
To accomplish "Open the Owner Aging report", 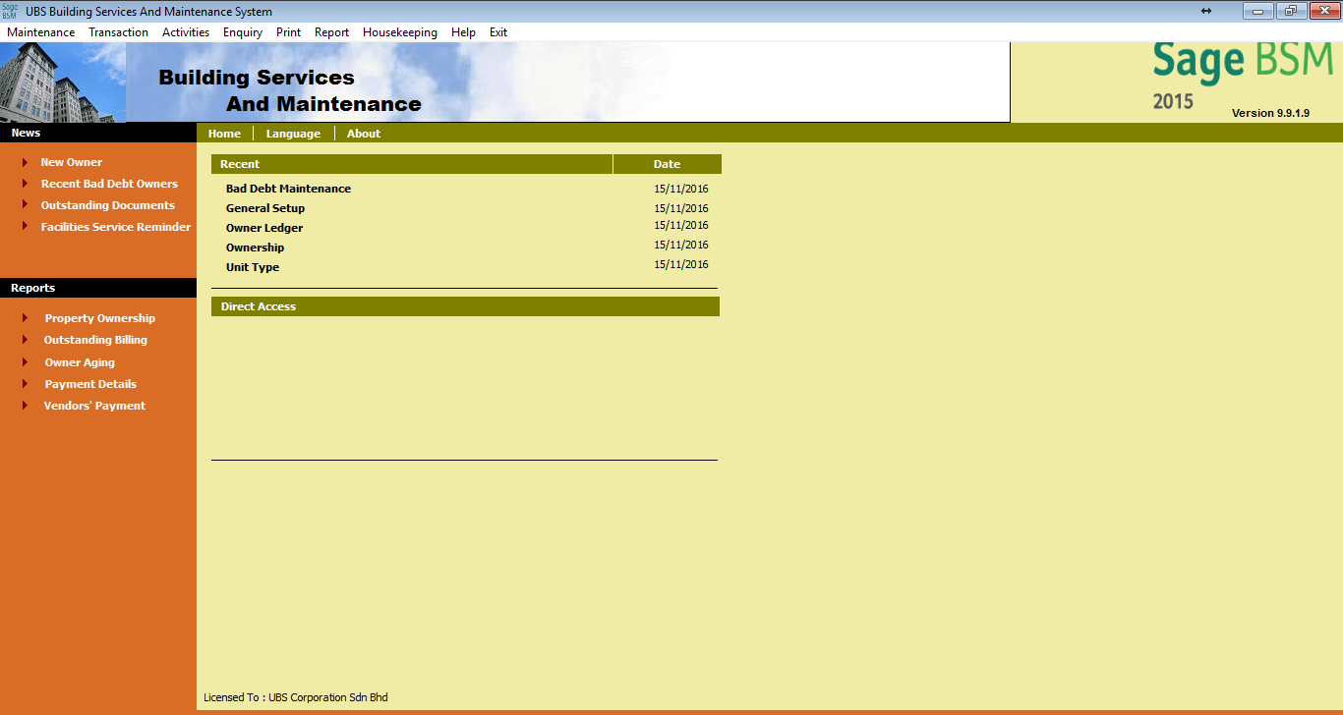I will pos(80,362).
